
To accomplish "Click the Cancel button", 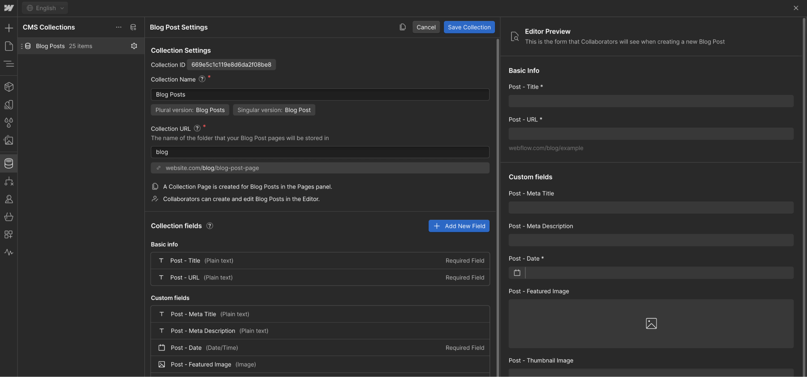I will tap(426, 27).
